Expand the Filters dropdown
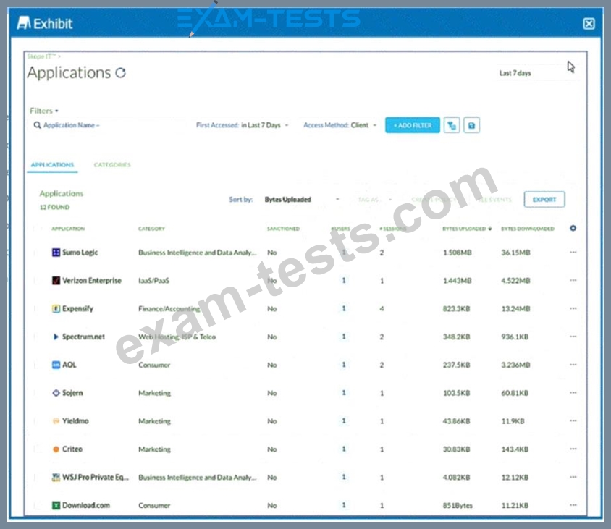611x529 pixels. pos(44,111)
